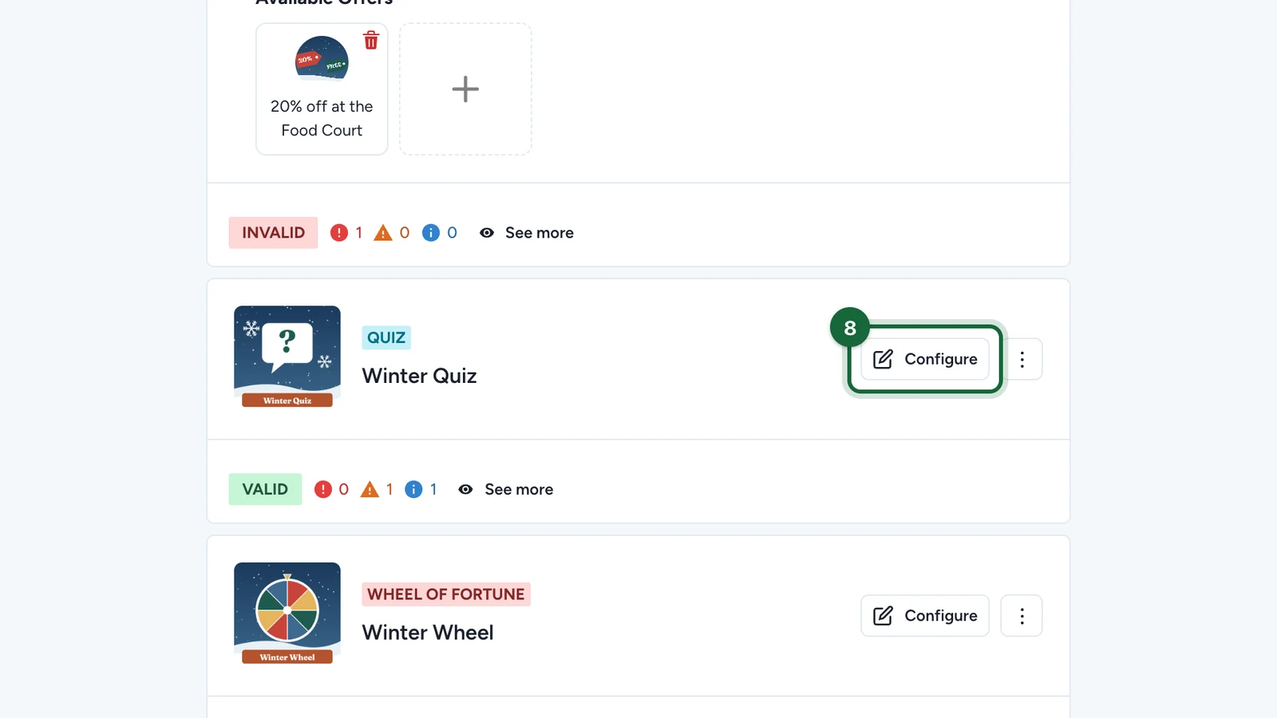1277x718 pixels.
Task: Toggle the eye icon beside VALID See more
Action: [466, 489]
